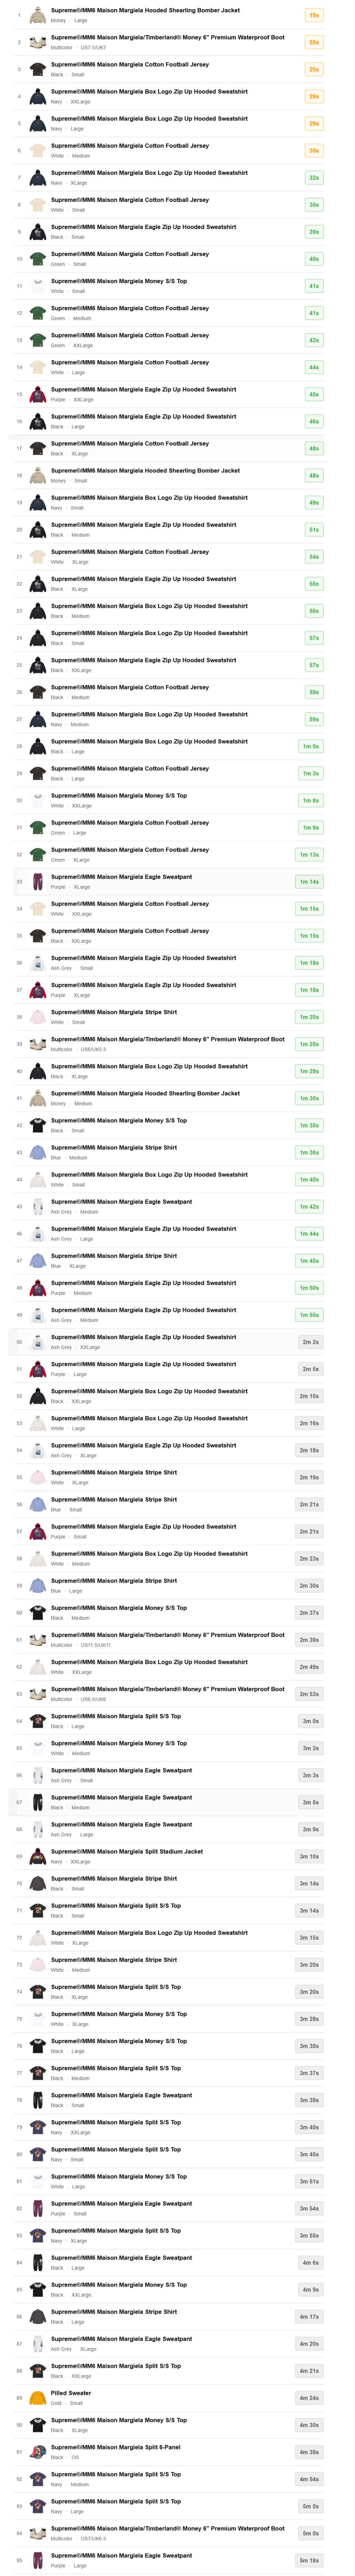Image resolution: width=355 pixels, height=2576 pixels.
Task: Select the Split Stadium Jacket thumbnail
Action: [37, 1856]
